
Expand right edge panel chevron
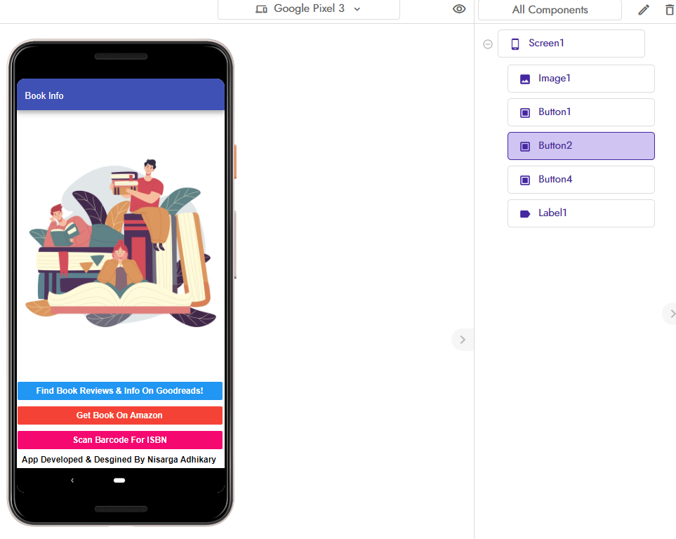pos(671,314)
